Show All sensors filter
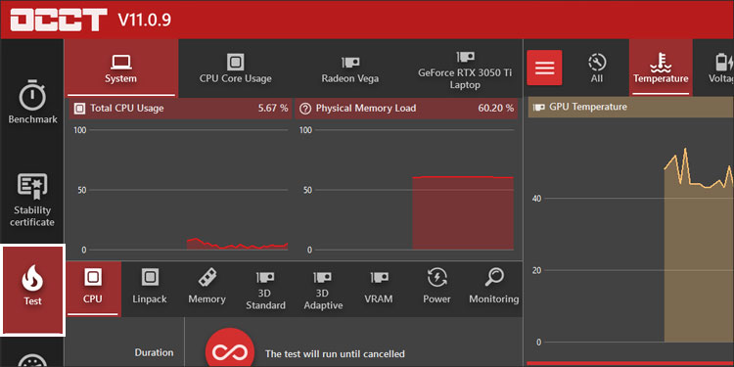The height and width of the screenshot is (367, 734). [x=597, y=69]
